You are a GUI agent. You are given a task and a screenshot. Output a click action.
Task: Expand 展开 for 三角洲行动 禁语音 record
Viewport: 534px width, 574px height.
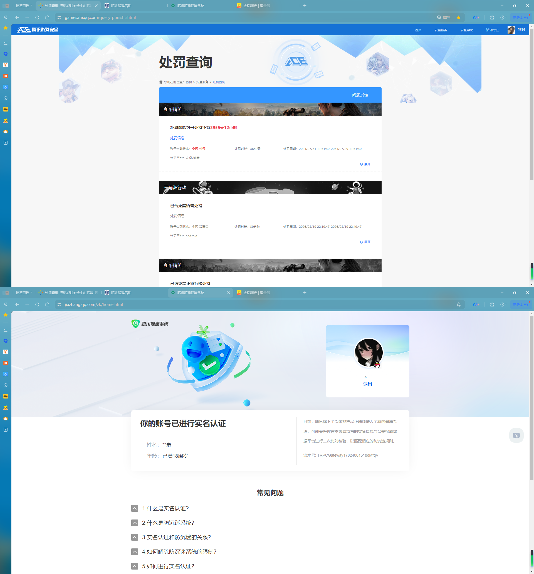point(365,242)
